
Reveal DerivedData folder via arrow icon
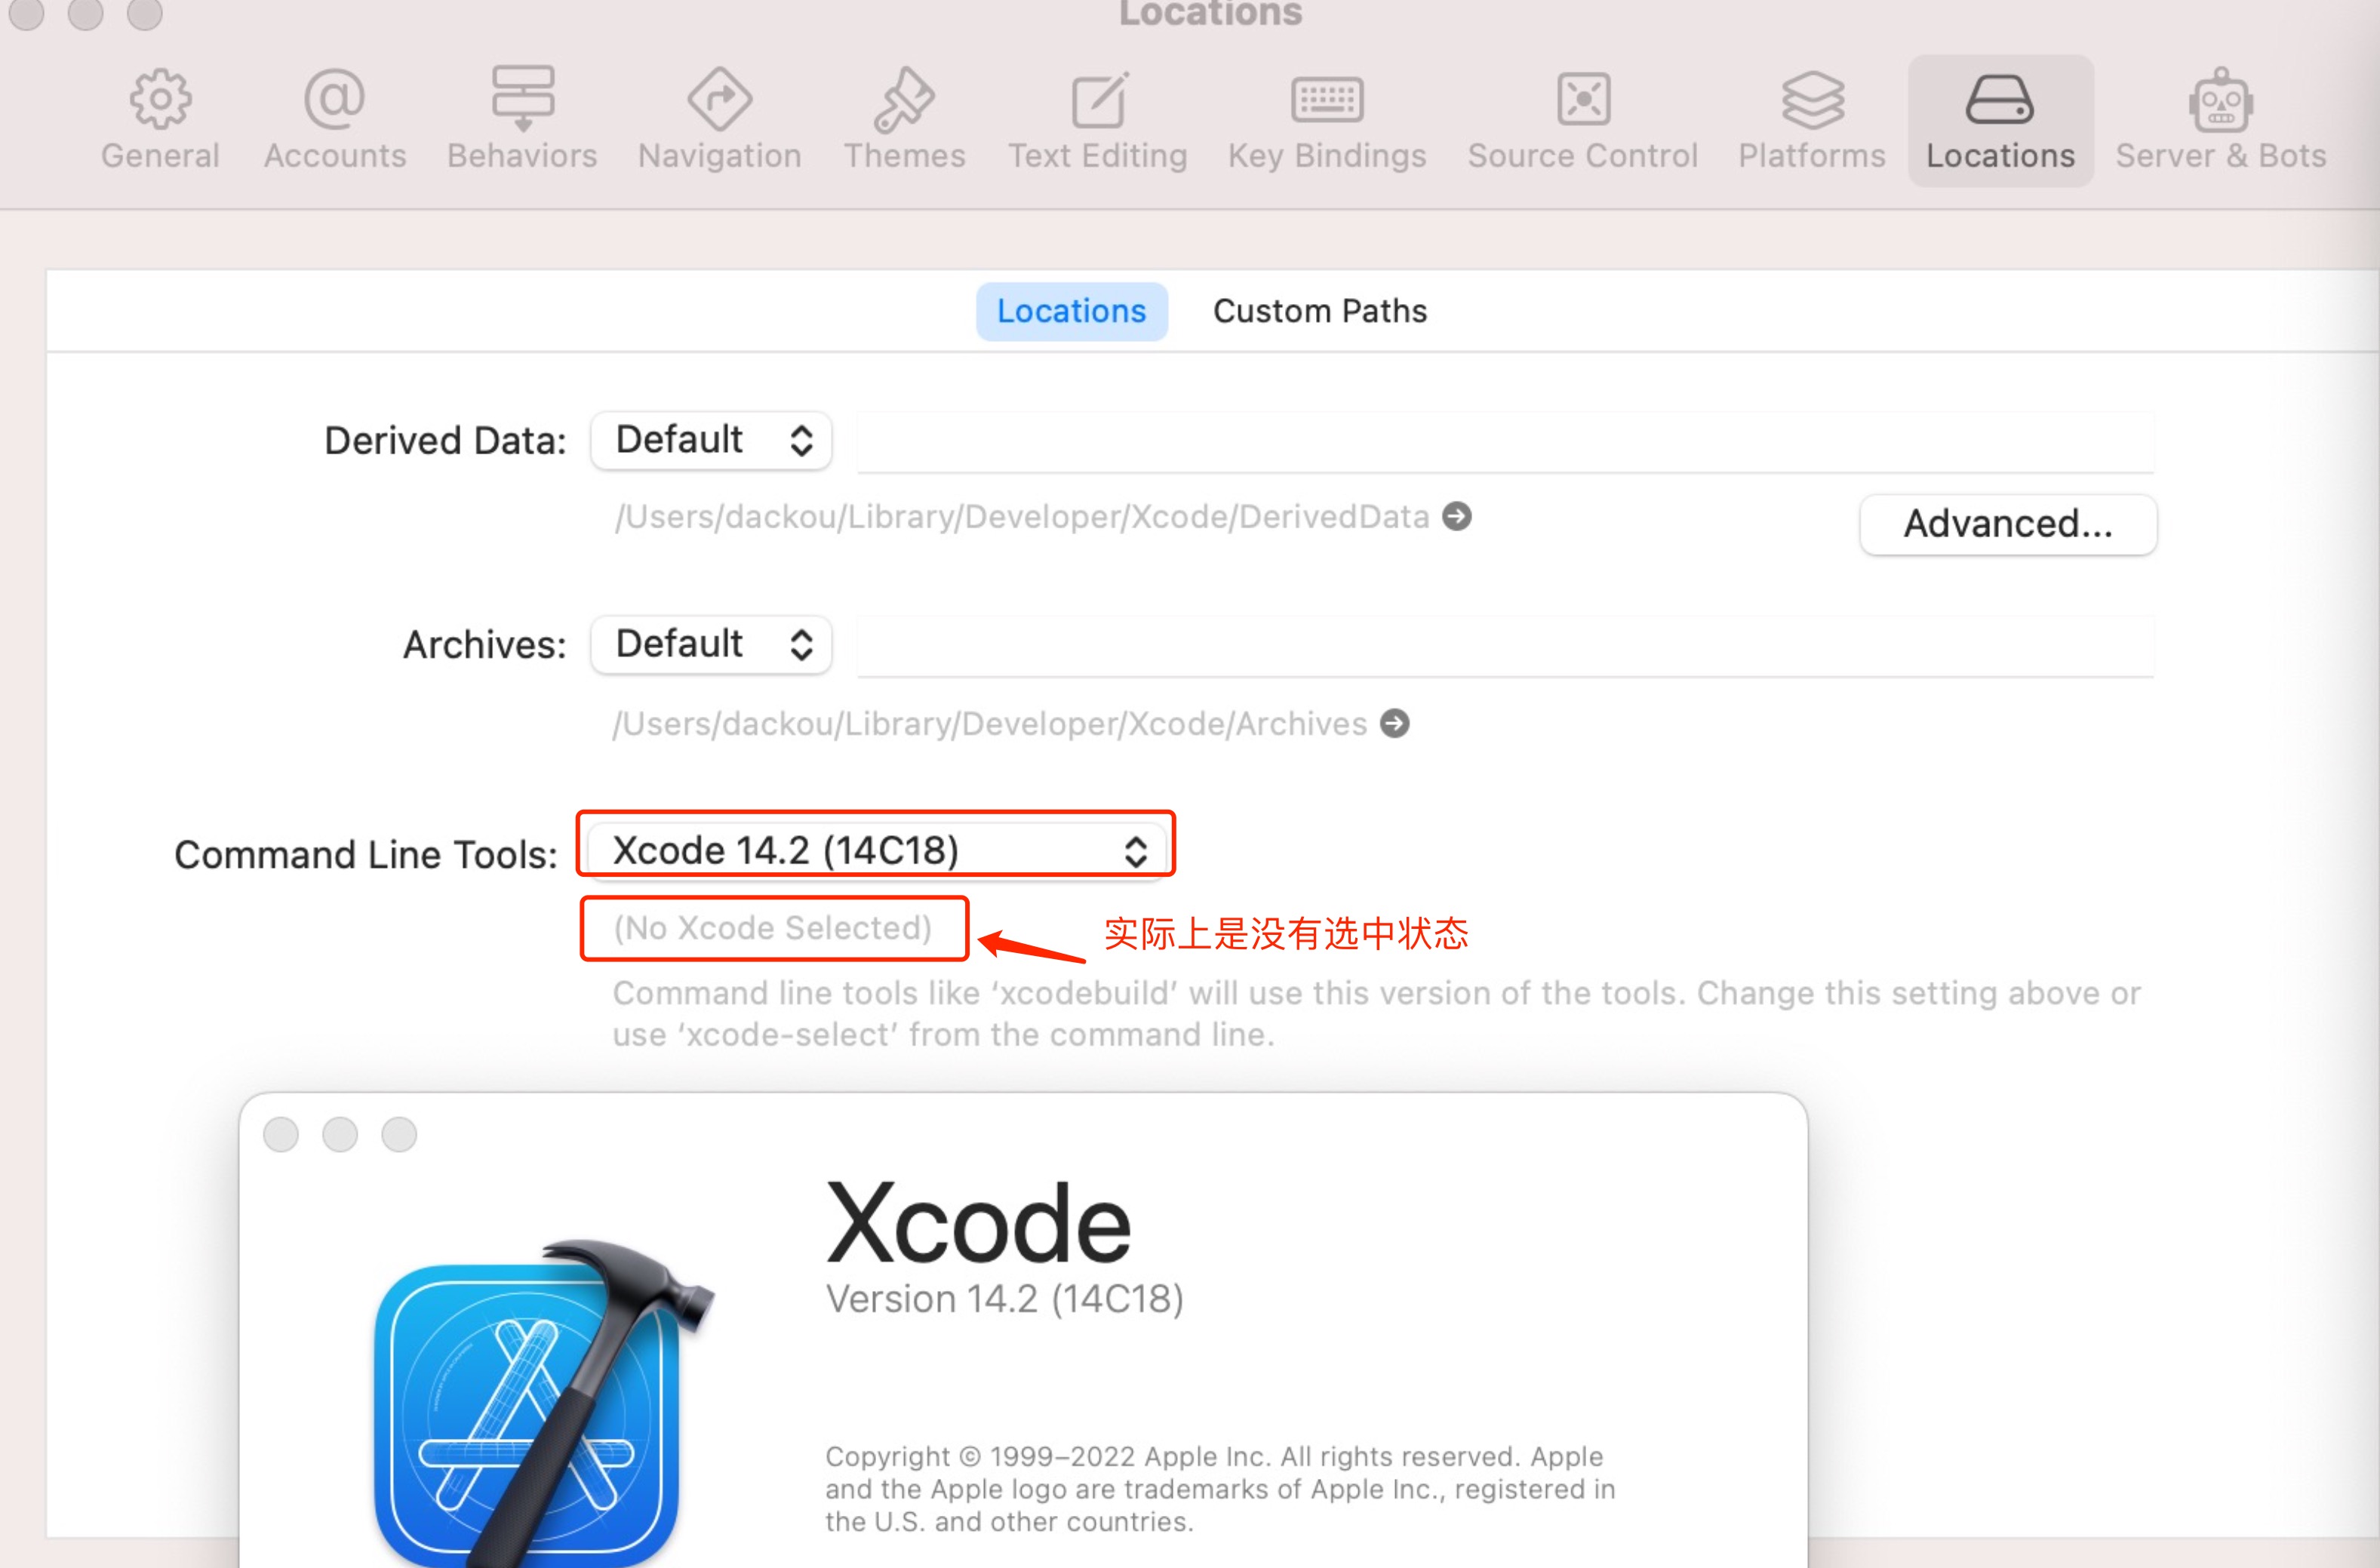1457,516
